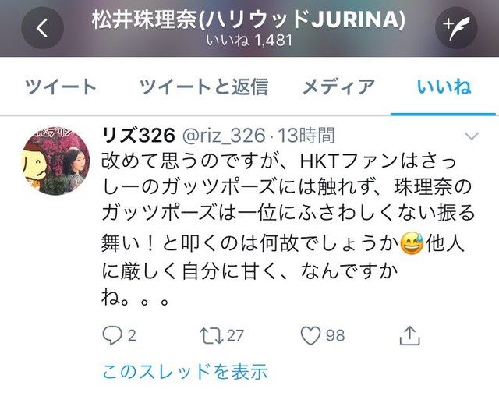Screen dimensions: 499x396
Task: Share the tweet via the upload icon
Action: click(x=410, y=335)
